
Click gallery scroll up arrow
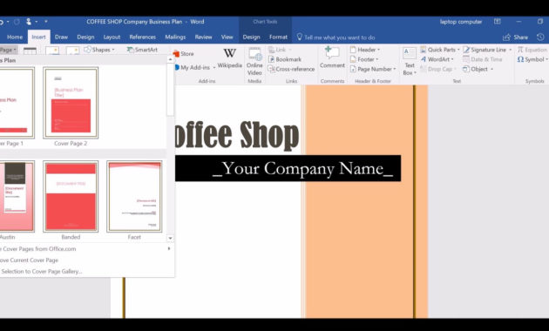170,59
